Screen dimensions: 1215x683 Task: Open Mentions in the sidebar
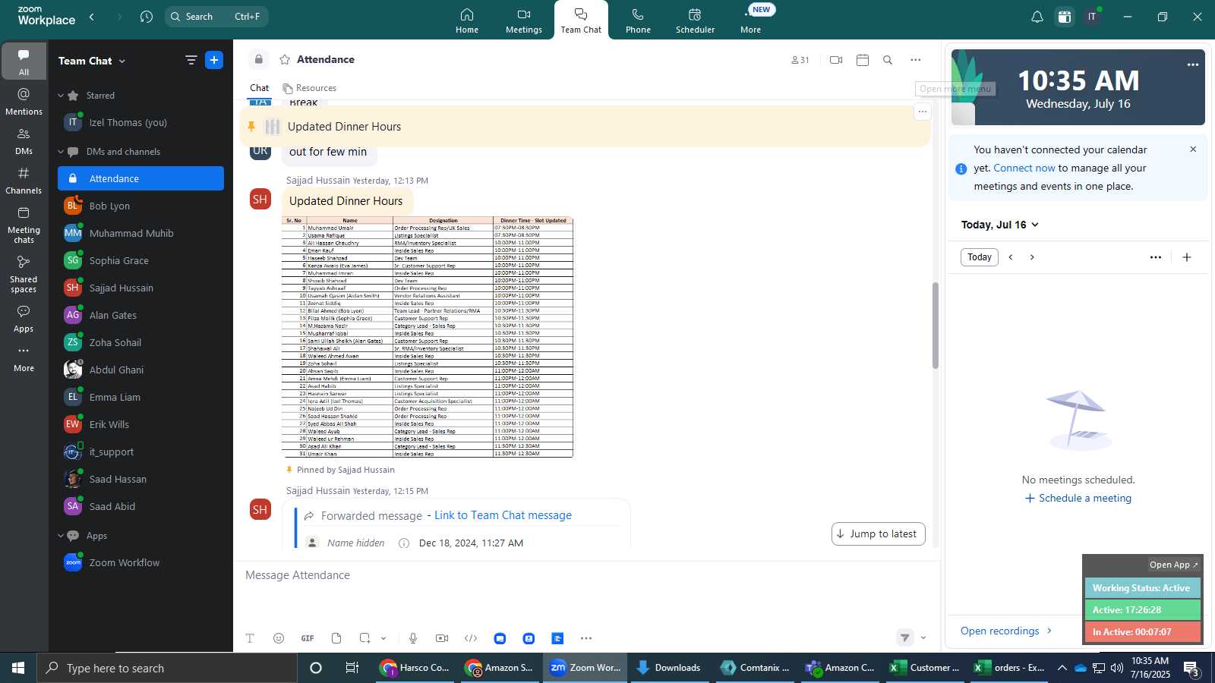coord(24,102)
